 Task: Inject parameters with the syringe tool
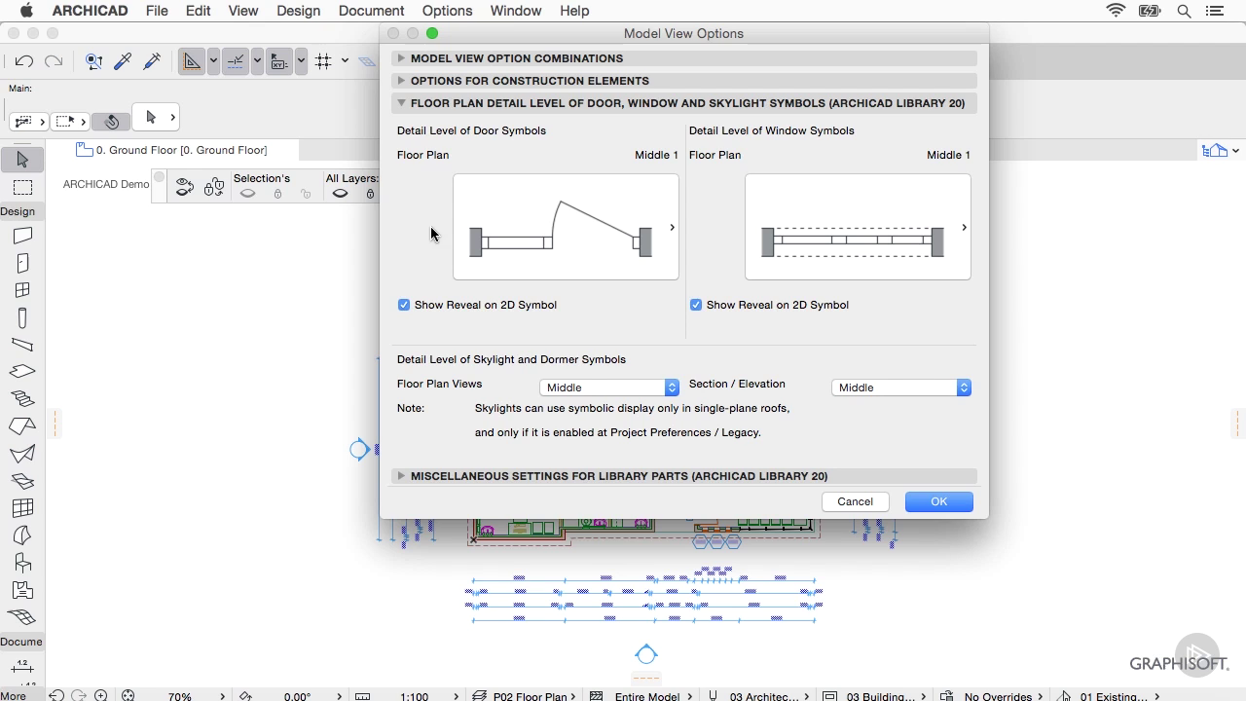pyautogui.click(x=152, y=61)
